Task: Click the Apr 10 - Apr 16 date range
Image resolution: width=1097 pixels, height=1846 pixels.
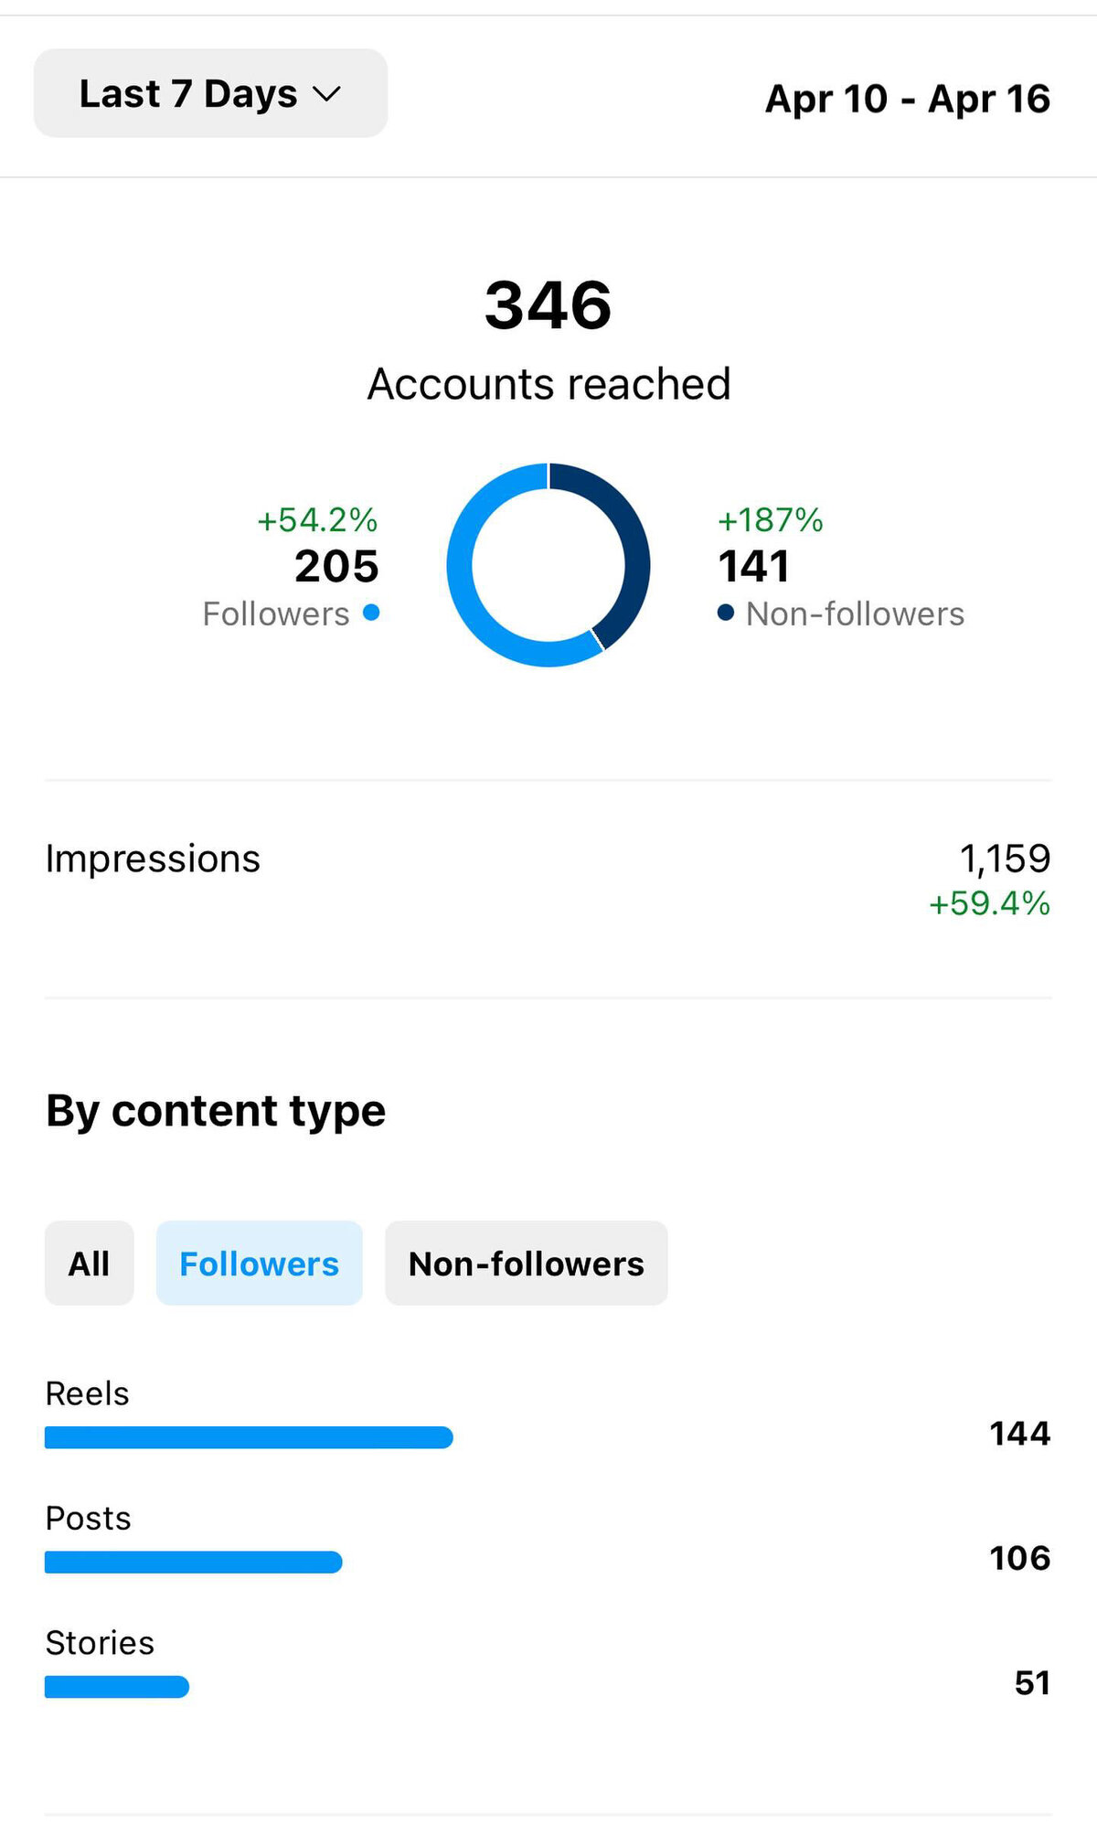Action: 908,99
